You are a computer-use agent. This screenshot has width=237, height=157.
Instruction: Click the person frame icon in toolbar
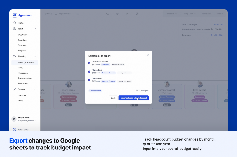(137, 14)
